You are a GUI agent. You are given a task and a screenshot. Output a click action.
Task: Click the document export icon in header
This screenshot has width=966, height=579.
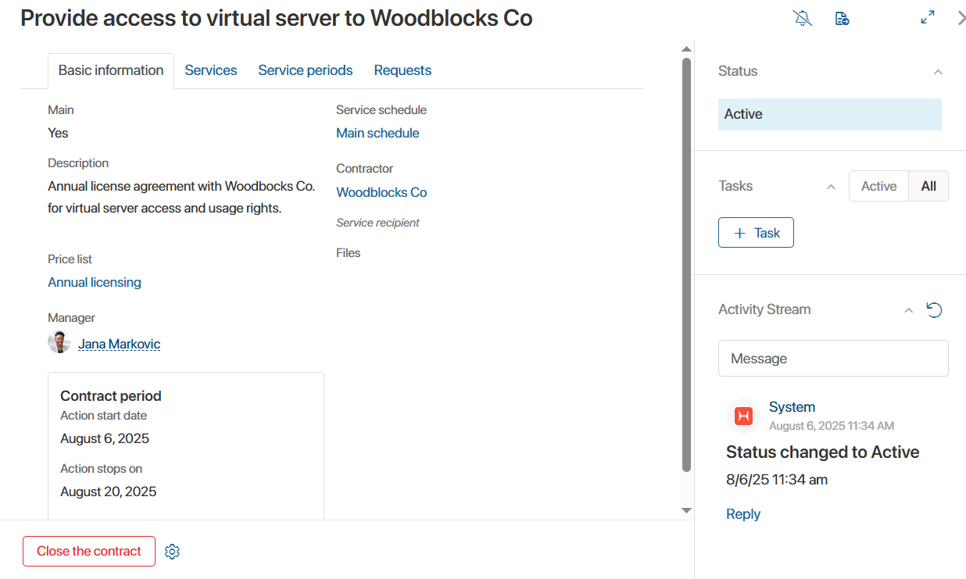[x=842, y=18]
